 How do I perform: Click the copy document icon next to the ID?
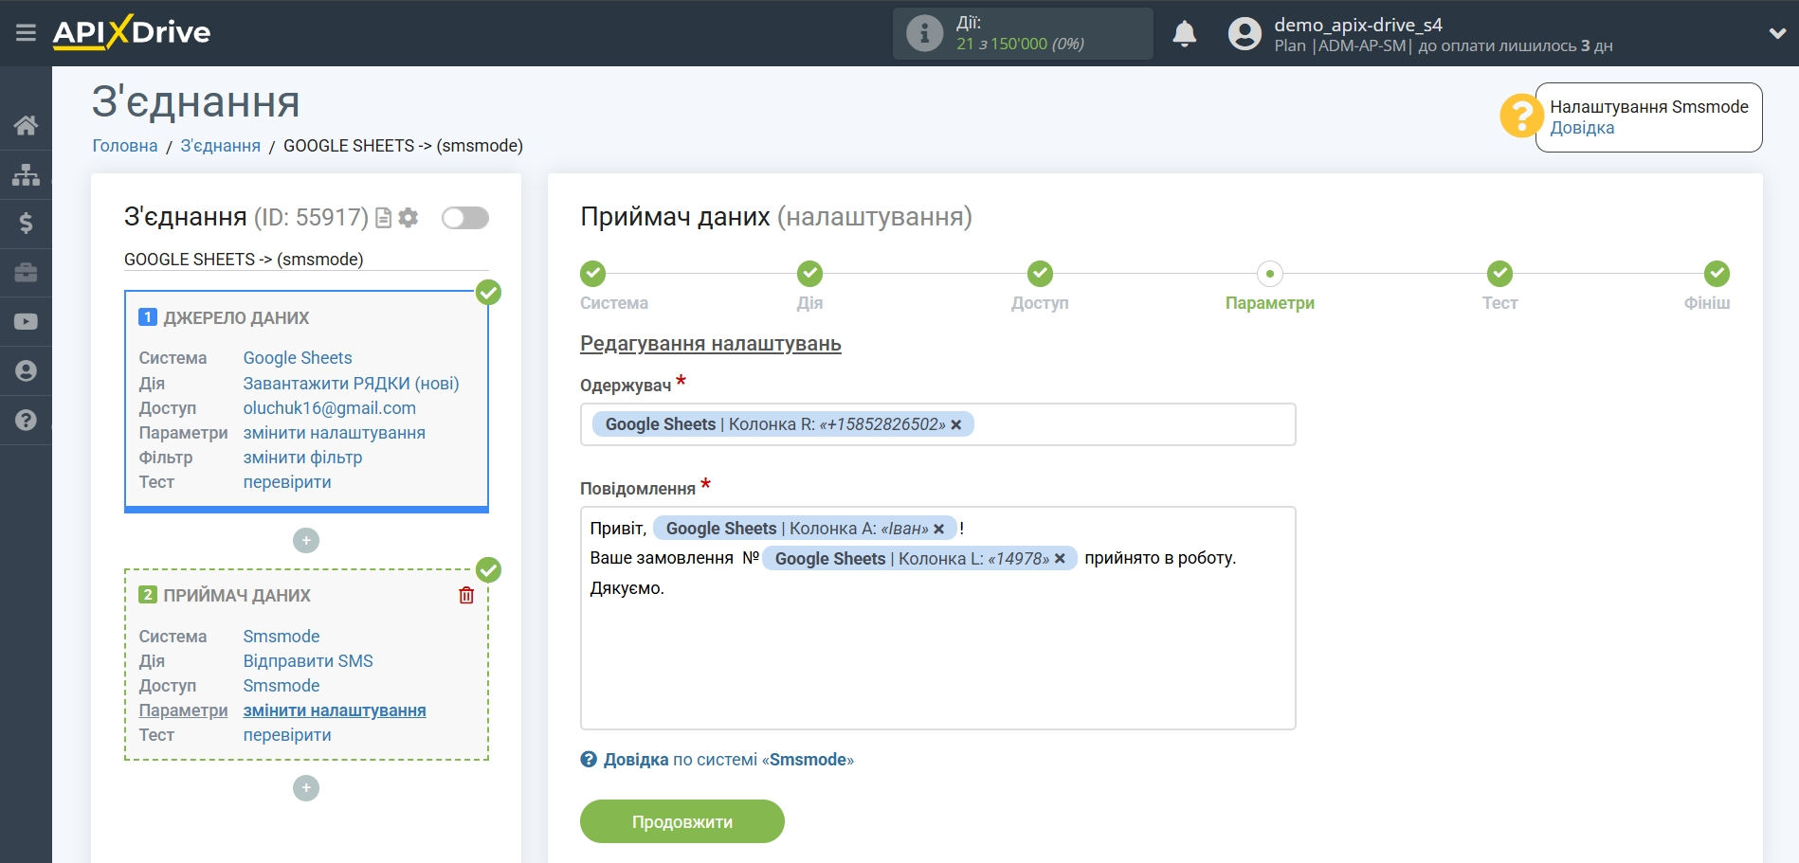pyautogui.click(x=384, y=218)
